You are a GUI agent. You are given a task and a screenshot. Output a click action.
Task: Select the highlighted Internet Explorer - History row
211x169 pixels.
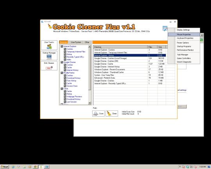pos(130,56)
